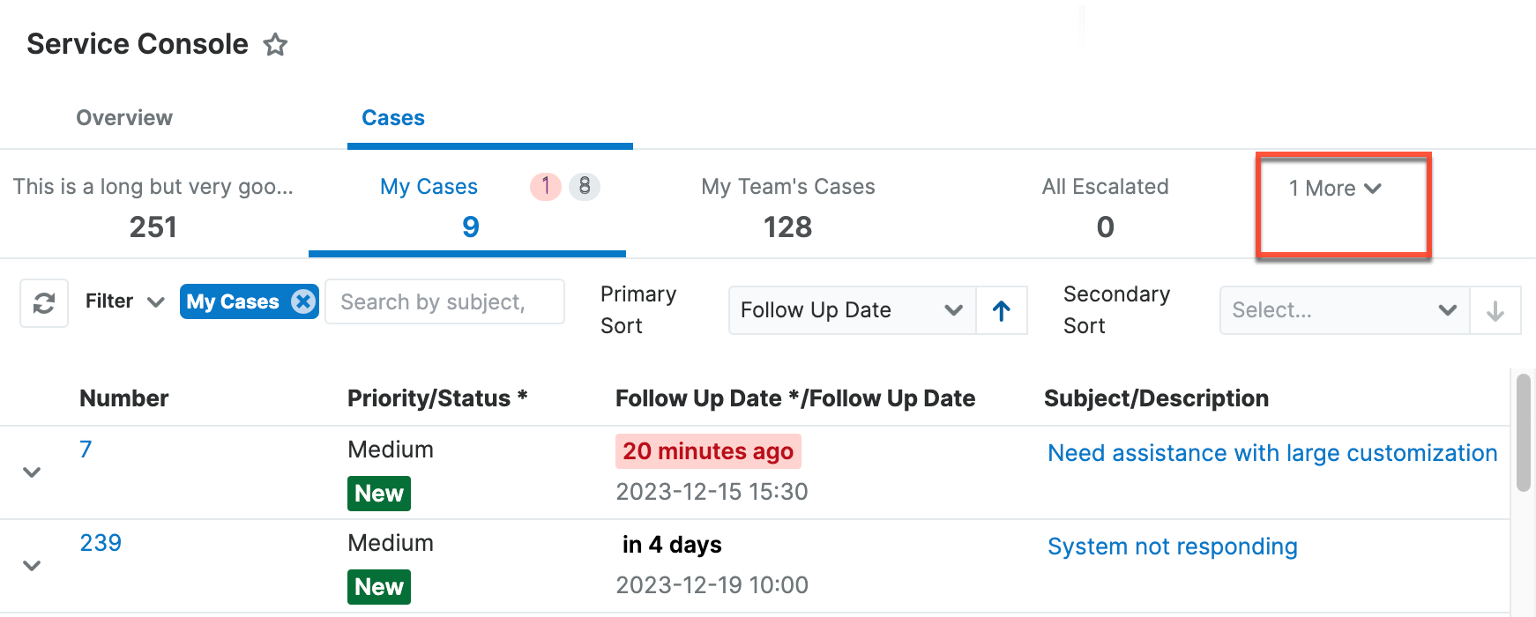
Task: Click the Search by subject field
Action: tap(444, 302)
